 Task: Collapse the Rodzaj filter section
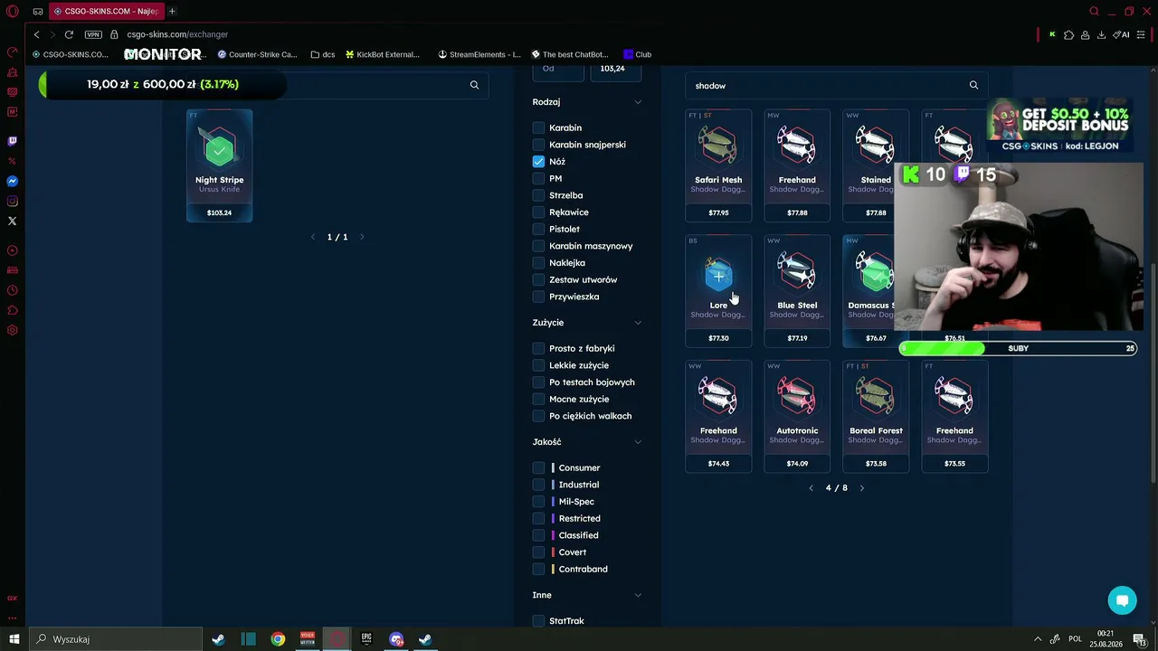tap(638, 102)
